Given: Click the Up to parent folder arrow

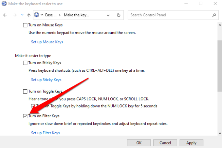Looking at the screenshot, I should pyautogui.click(x=29, y=15).
